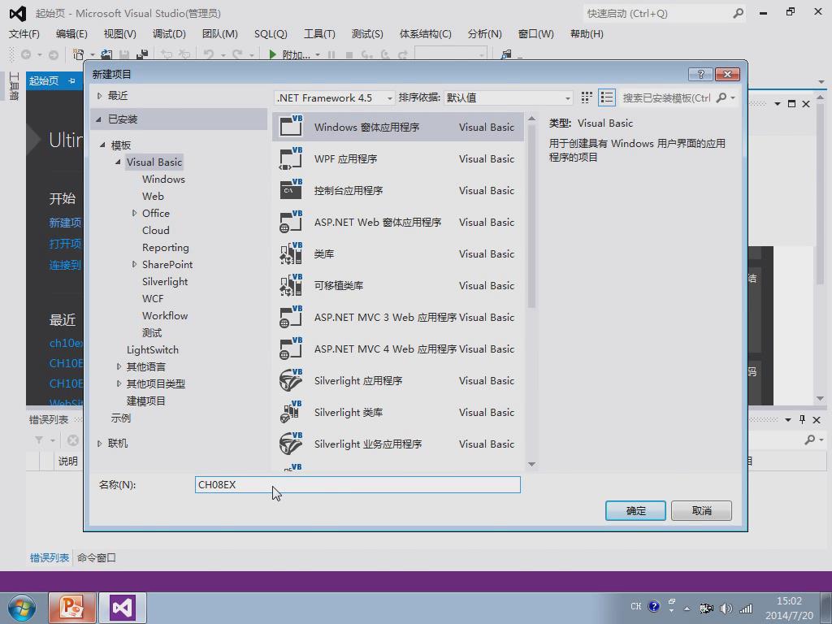Image resolution: width=832 pixels, height=624 pixels.
Task: Click the 确定 button
Action: click(x=635, y=510)
